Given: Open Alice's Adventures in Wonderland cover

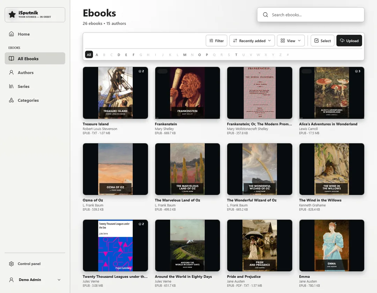Looking at the screenshot, I should tap(332, 93).
